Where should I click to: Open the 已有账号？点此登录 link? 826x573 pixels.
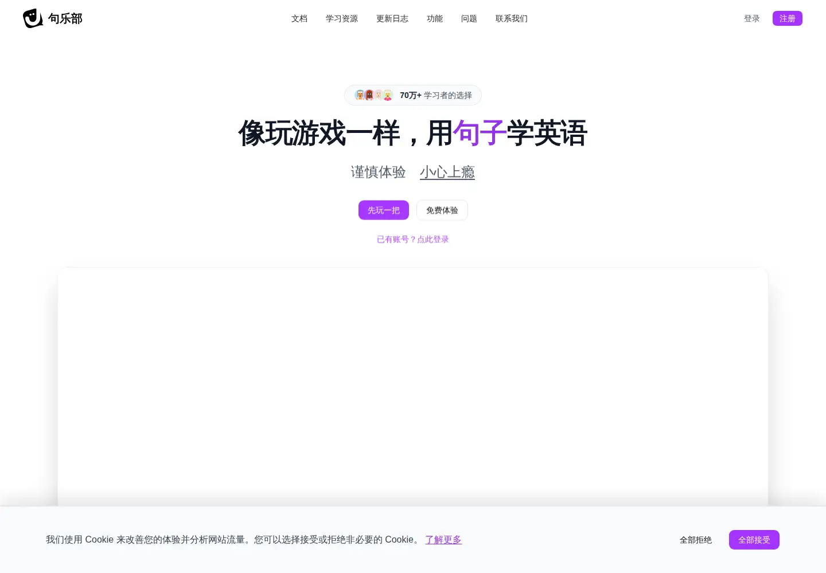413,240
